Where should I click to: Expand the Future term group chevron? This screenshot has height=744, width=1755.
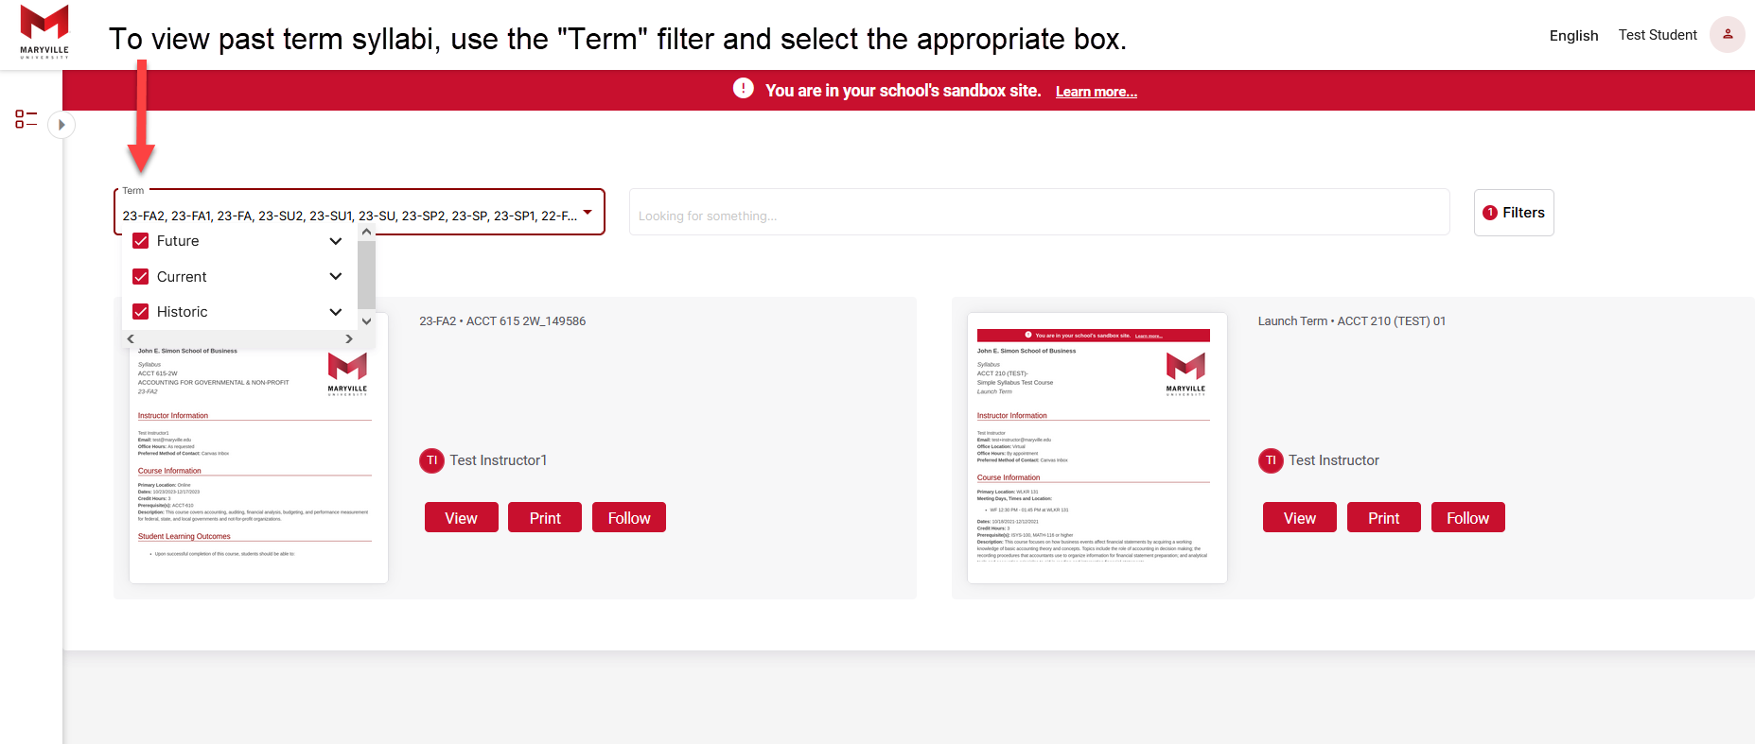(336, 241)
